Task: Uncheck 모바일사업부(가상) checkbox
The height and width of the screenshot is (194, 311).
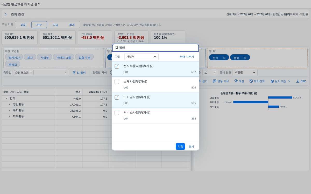Action: click(117, 98)
